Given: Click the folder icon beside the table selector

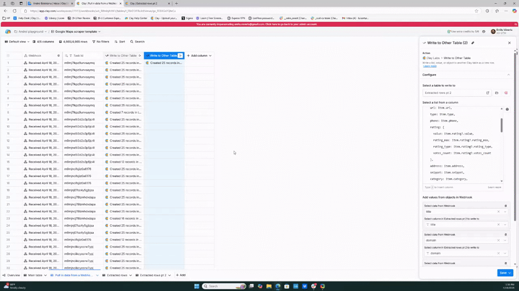Looking at the screenshot, I should pyautogui.click(x=497, y=93).
